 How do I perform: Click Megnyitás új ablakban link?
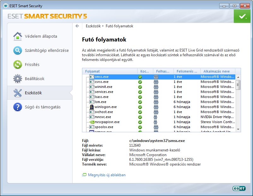[107, 175]
